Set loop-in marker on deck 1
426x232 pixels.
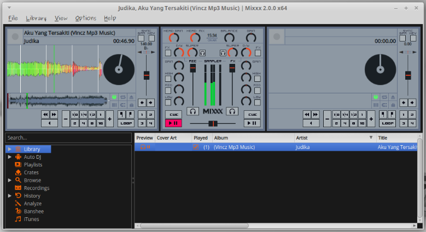(122, 115)
